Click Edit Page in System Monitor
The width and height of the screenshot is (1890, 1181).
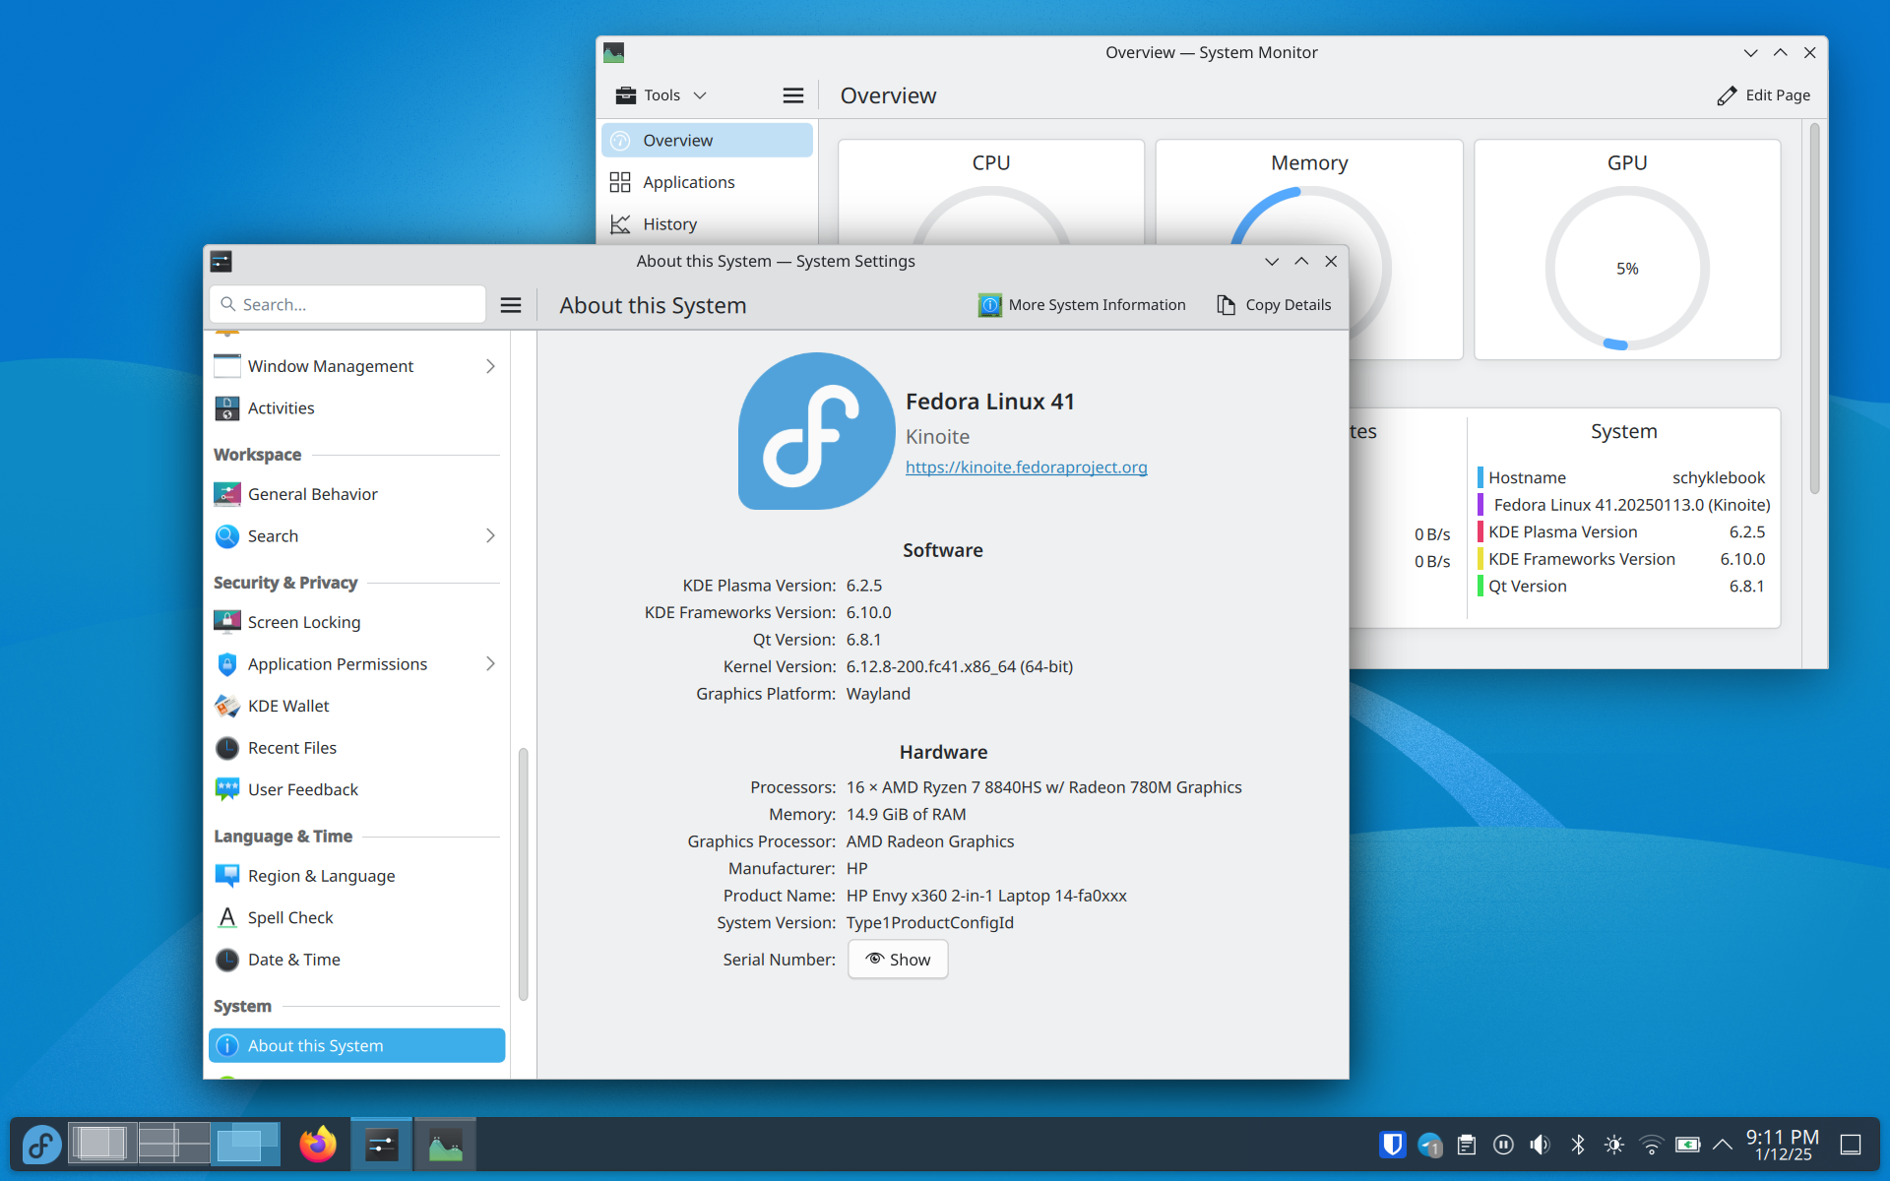coord(1764,95)
